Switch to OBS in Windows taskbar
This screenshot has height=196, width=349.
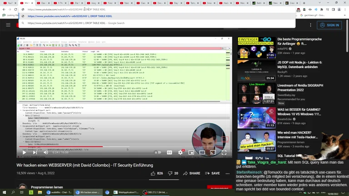tap(155, 192)
